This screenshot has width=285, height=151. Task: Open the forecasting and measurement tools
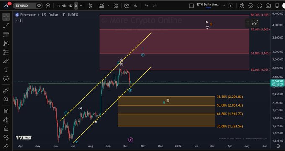click(6, 52)
